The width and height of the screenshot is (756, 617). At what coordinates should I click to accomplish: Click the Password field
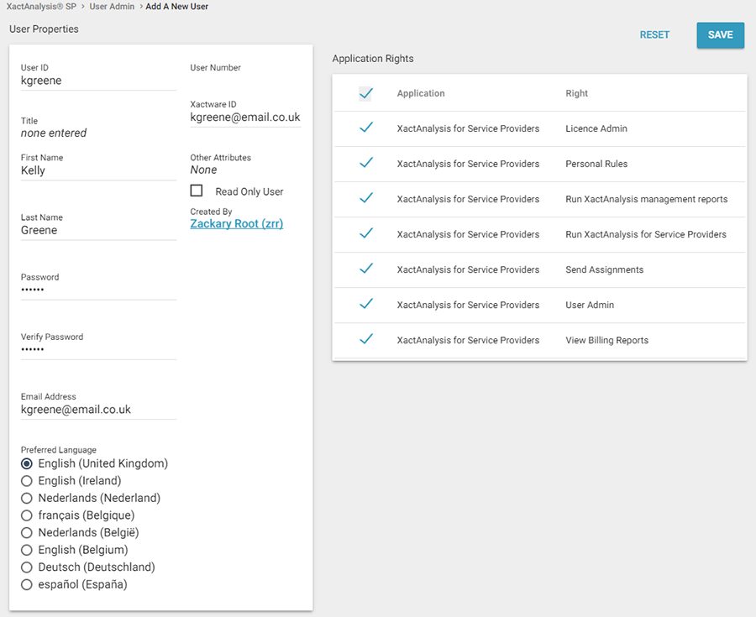(98, 290)
